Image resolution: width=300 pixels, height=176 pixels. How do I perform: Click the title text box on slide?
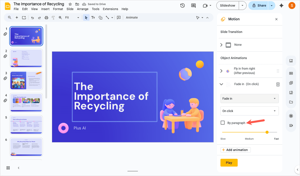click(x=114, y=97)
